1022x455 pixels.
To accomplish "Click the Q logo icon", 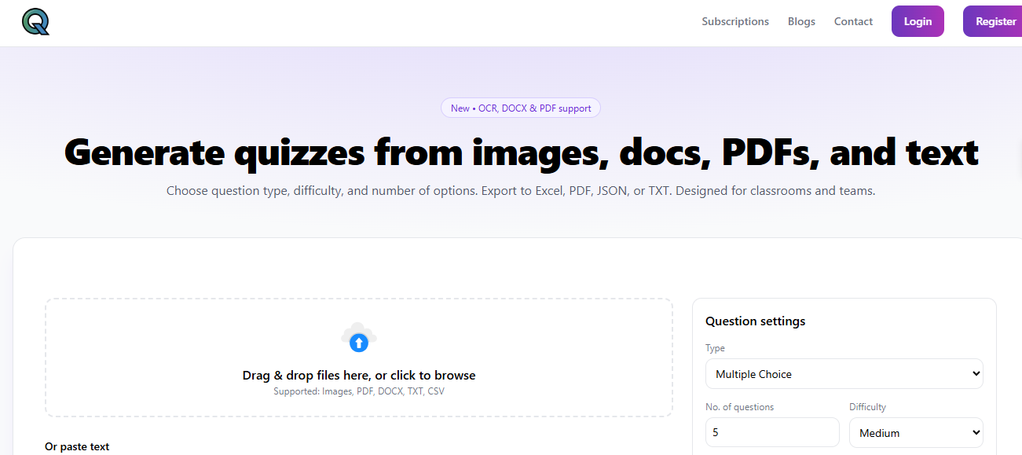I will (35, 22).
